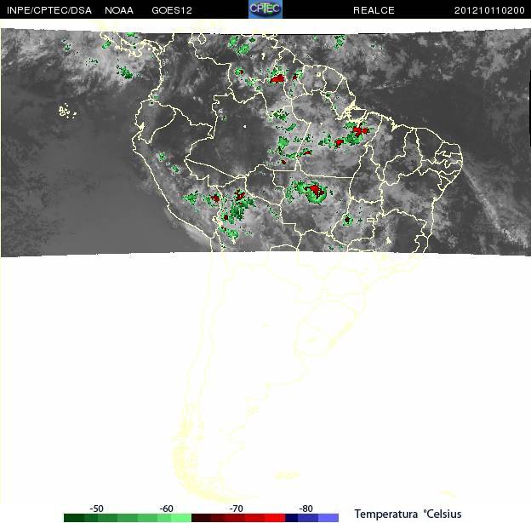Click the satellite infrared image over South America

(x=265, y=142)
